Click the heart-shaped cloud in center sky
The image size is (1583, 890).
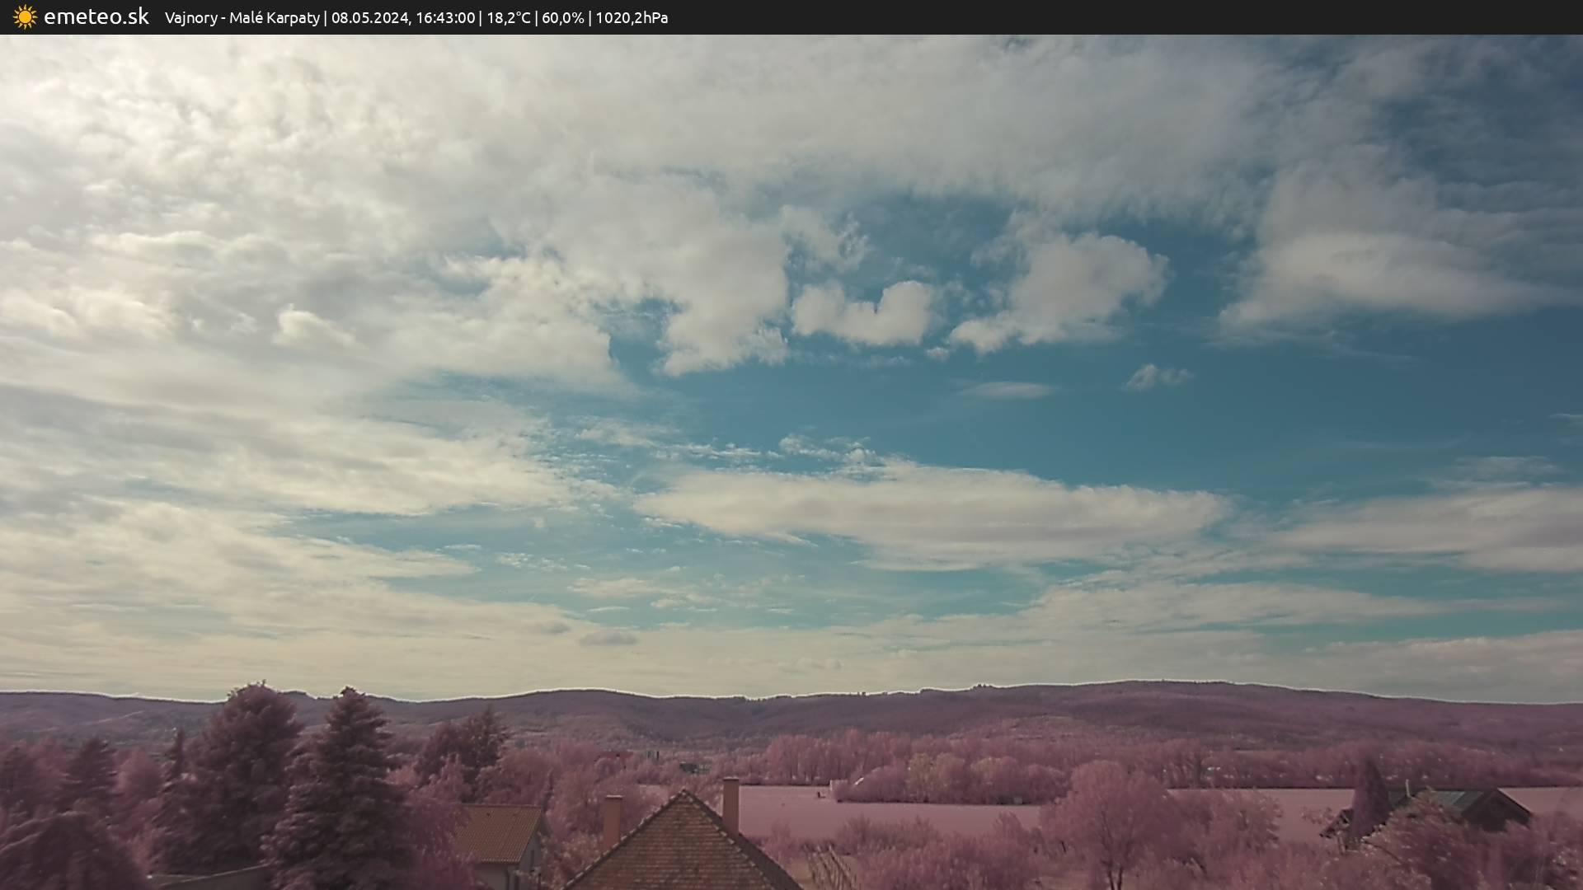click(864, 313)
